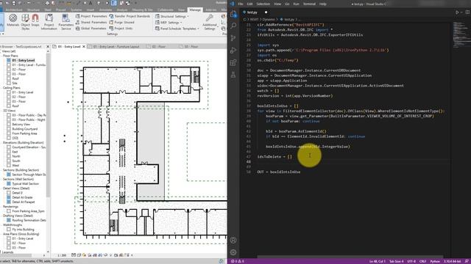The width and height of the screenshot is (471, 264).
Task: Toggle checkbox for Typical Wall Section
Action: pos(9,183)
